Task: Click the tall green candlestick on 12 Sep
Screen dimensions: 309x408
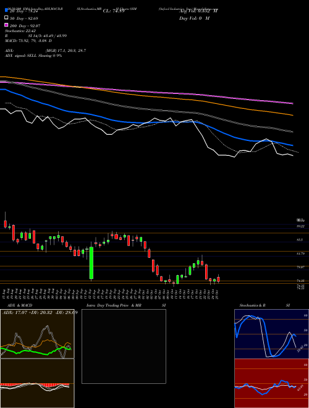Action: 91,263
